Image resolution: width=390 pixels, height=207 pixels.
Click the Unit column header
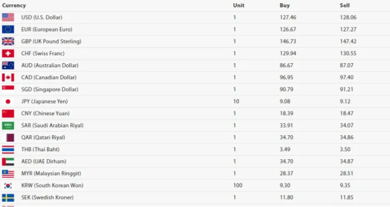(239, 5)
